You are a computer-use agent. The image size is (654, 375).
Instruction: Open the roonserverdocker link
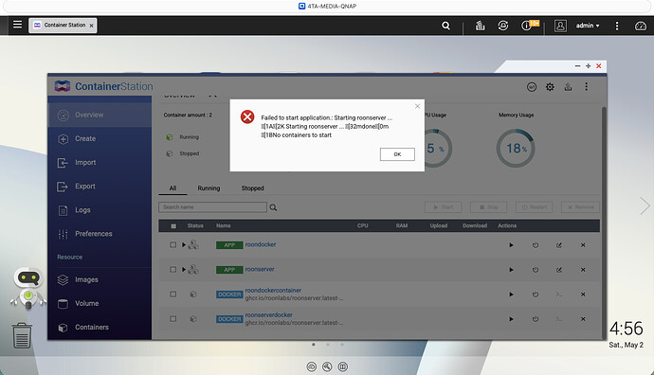tap(268, 314)
